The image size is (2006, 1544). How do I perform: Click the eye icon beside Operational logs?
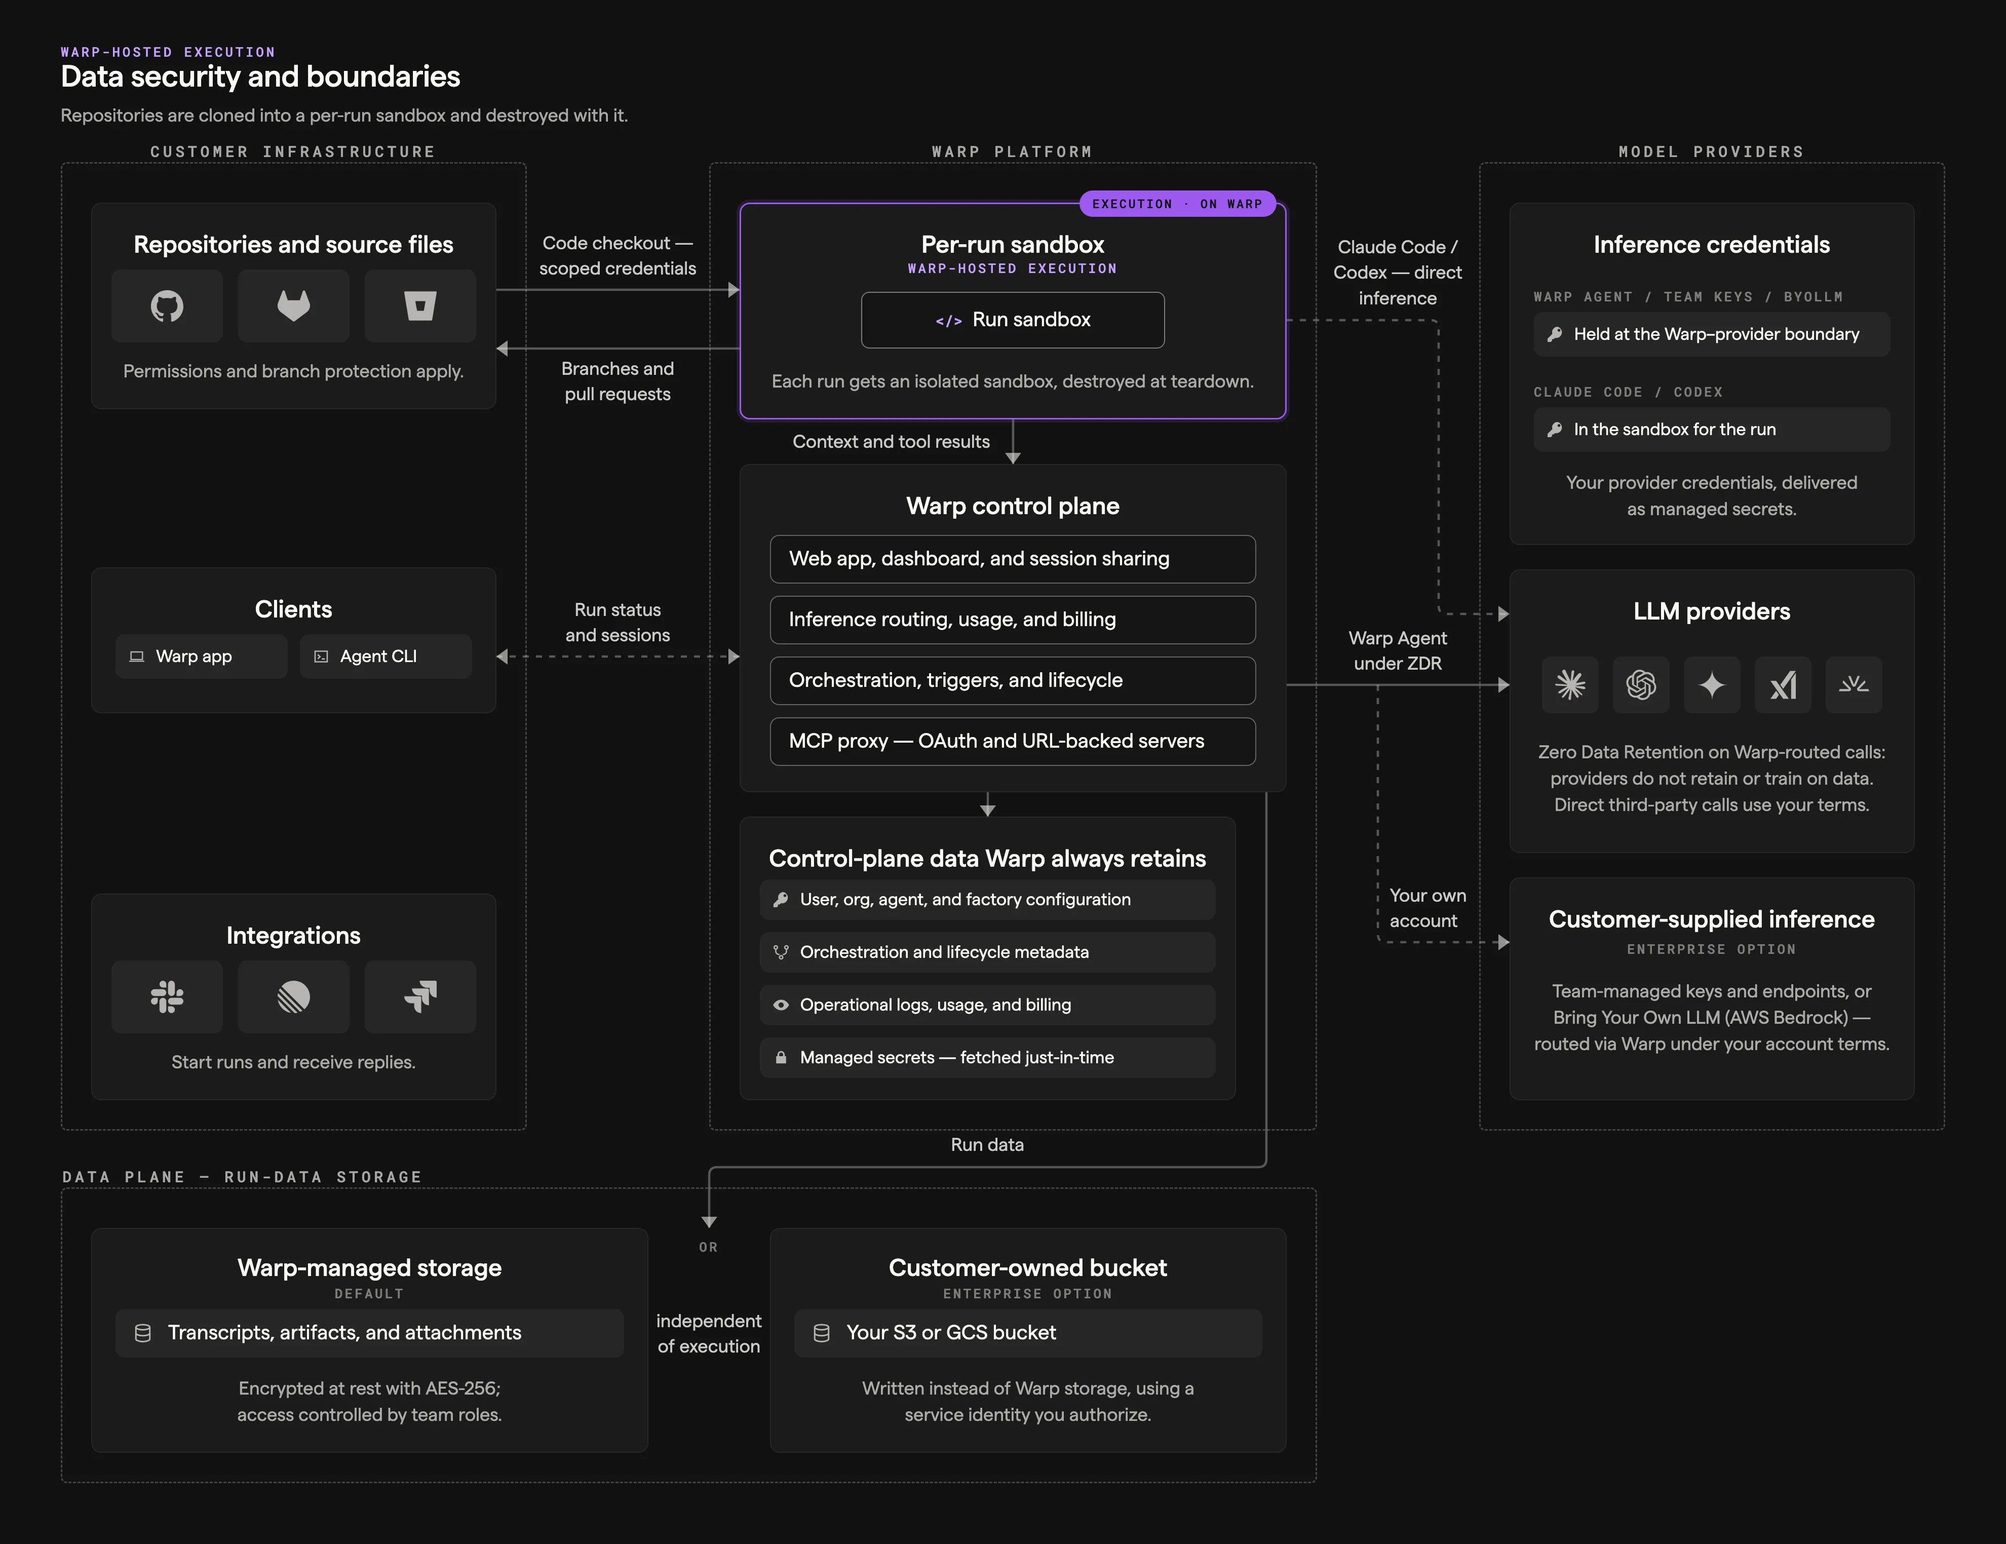[x=781, y=1005]
